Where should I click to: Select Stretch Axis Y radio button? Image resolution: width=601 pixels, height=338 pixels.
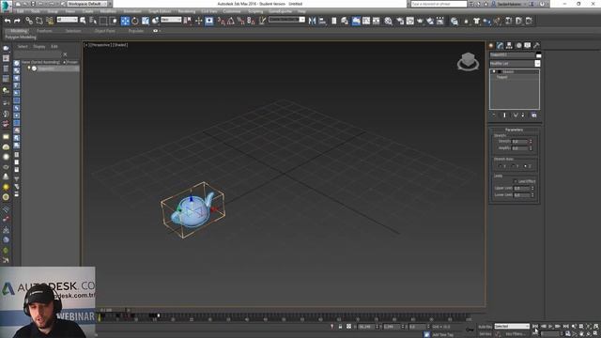pos(513,166)
